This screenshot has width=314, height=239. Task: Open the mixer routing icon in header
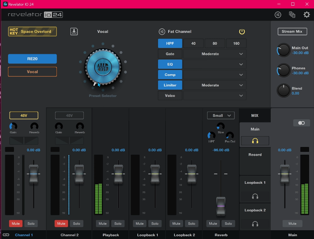tap(278, 15)
